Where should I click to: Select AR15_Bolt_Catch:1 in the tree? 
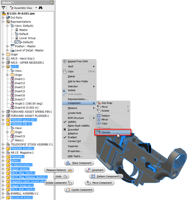click(23, 189)
